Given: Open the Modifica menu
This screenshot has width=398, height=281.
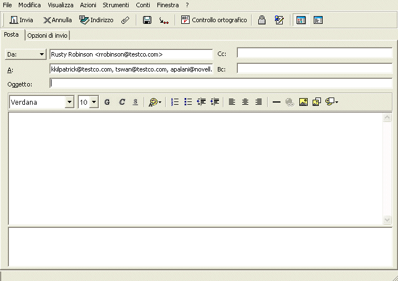Looking at the screenshot, I should [29, 5].
